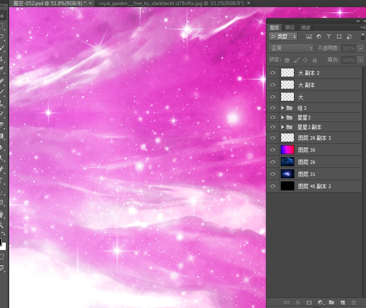Select the layer named 大 副本 2
Viewport: 366px width, 308px height.
(314, 73)
